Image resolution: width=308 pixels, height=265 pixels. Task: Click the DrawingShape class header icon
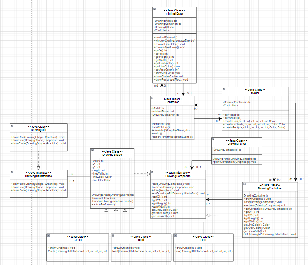click(x=92, y=150)
